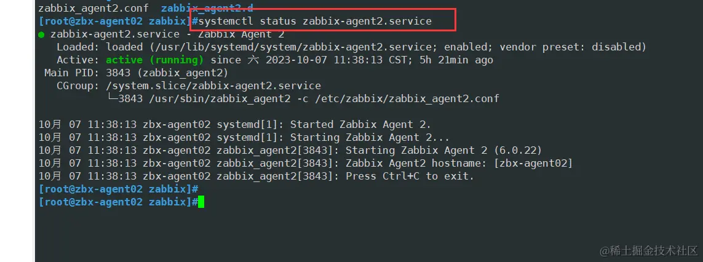Click the "5h 21min ago" uptime text
The width and height of the screenshot is (703, 262).
(456, 60)
